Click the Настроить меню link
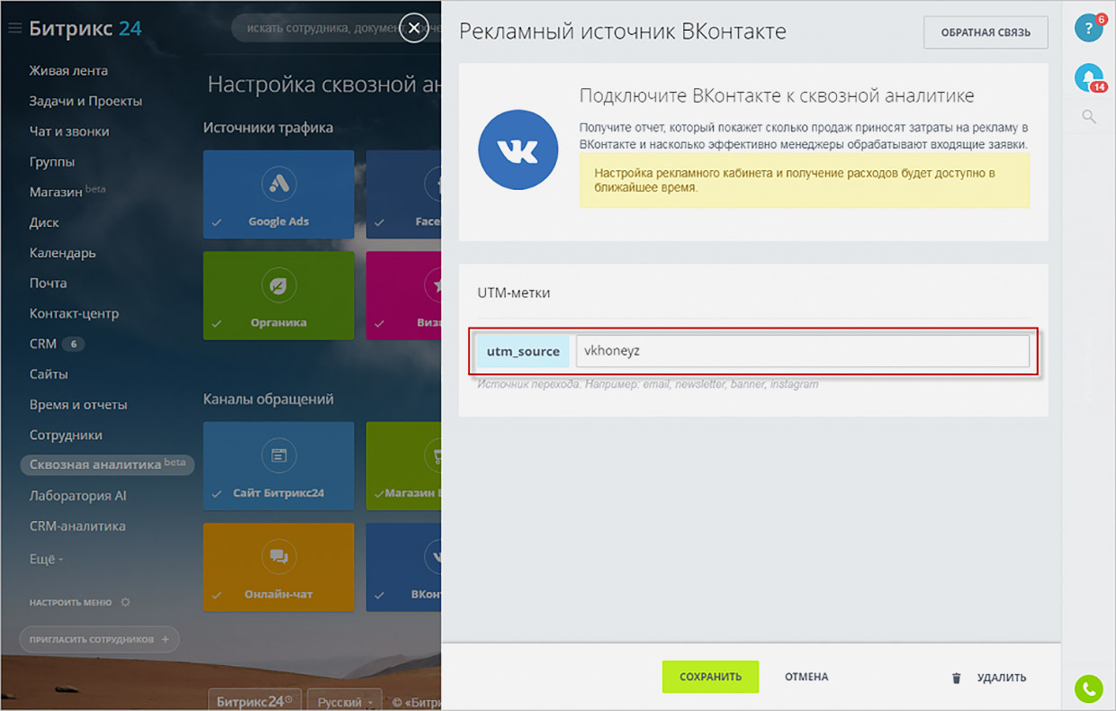1116x711 pixels. click(x=70, y=602)
